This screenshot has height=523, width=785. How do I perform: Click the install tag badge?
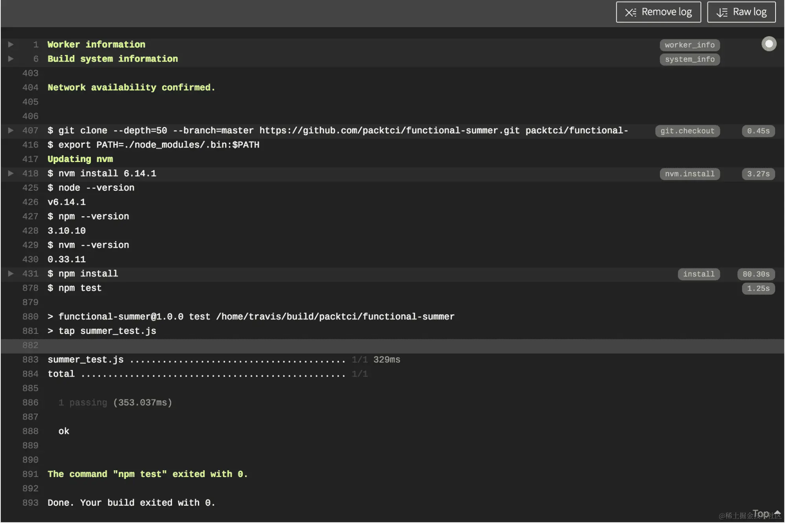point(698,274)
